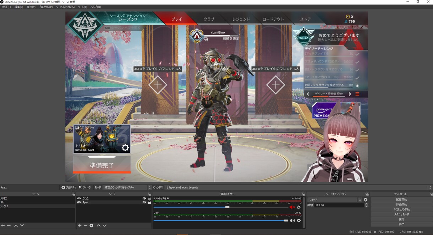The image size is (433, 235).
Task: Select the APEX scene
Action: (x=38, y=198)
